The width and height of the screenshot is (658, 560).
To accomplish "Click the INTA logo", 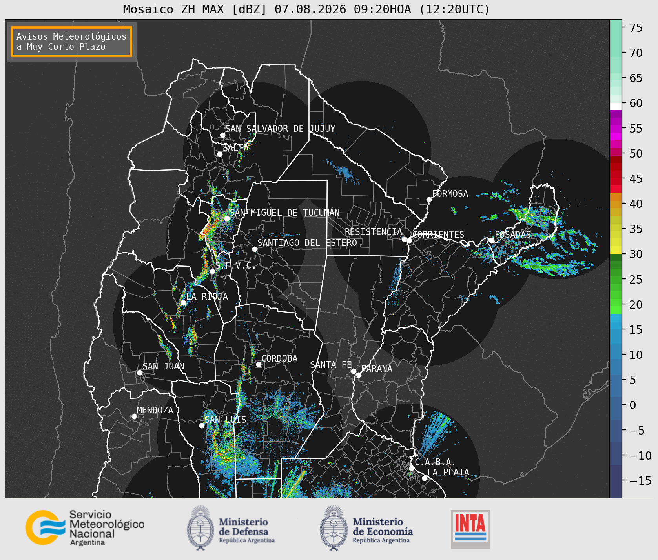I will pos(470,529).
